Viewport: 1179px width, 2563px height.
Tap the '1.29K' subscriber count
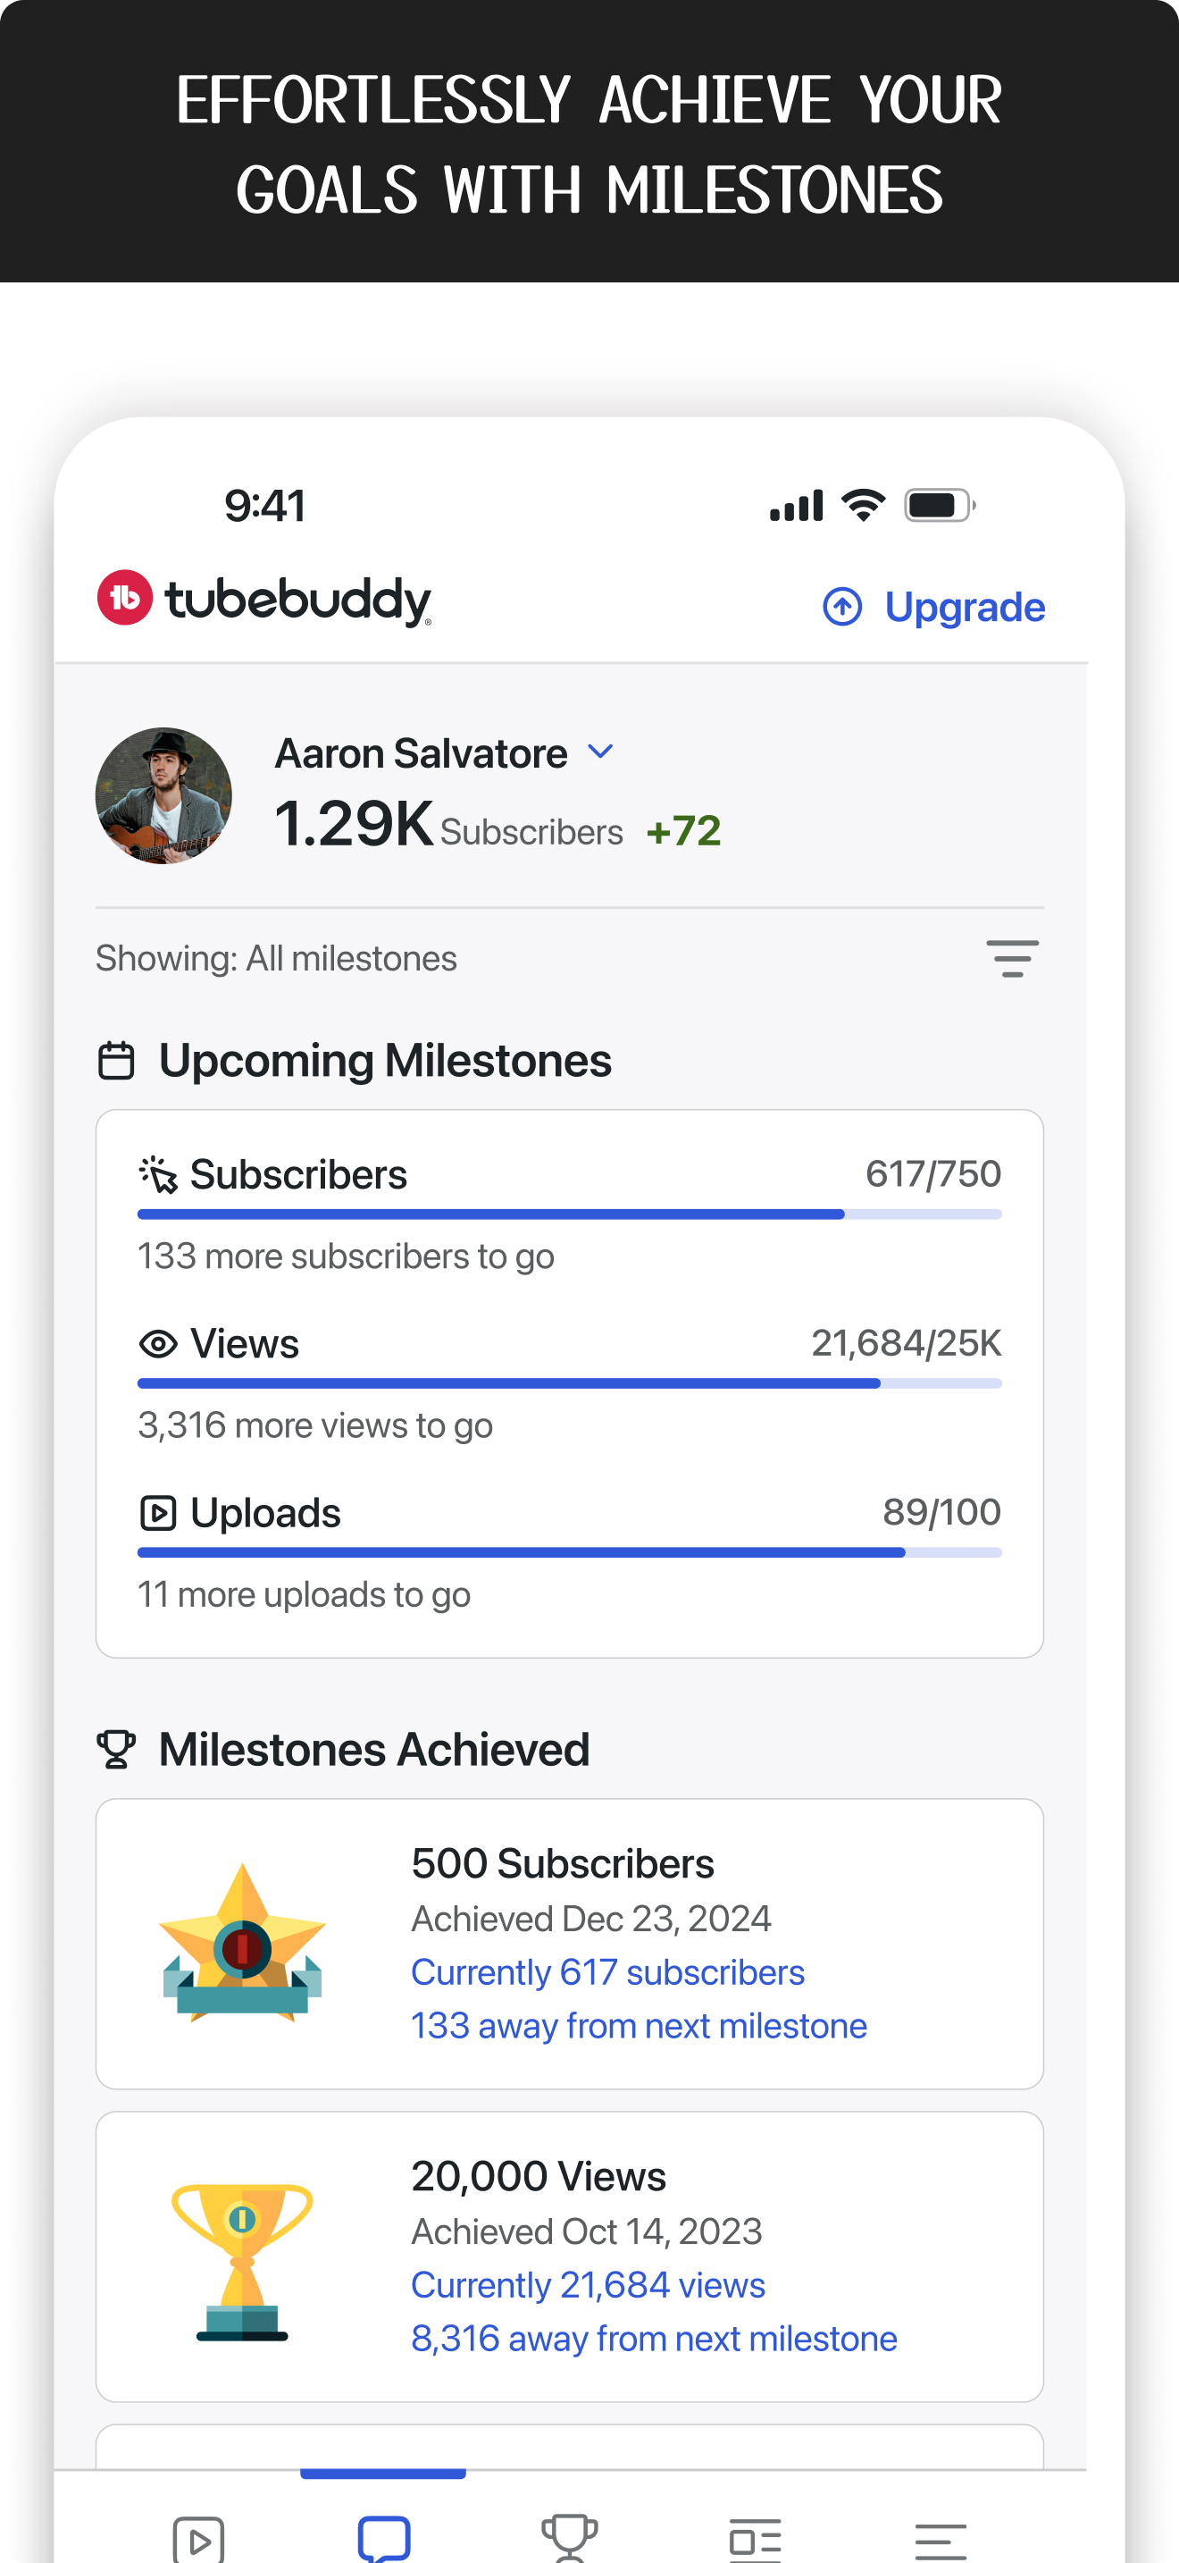354,824
